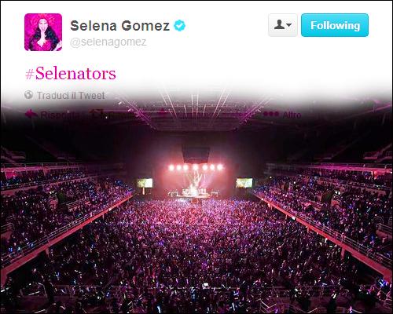Open Selena Gomez's profile picture
Viewport: 393px width, 314px height.
(x=43, y=32)
